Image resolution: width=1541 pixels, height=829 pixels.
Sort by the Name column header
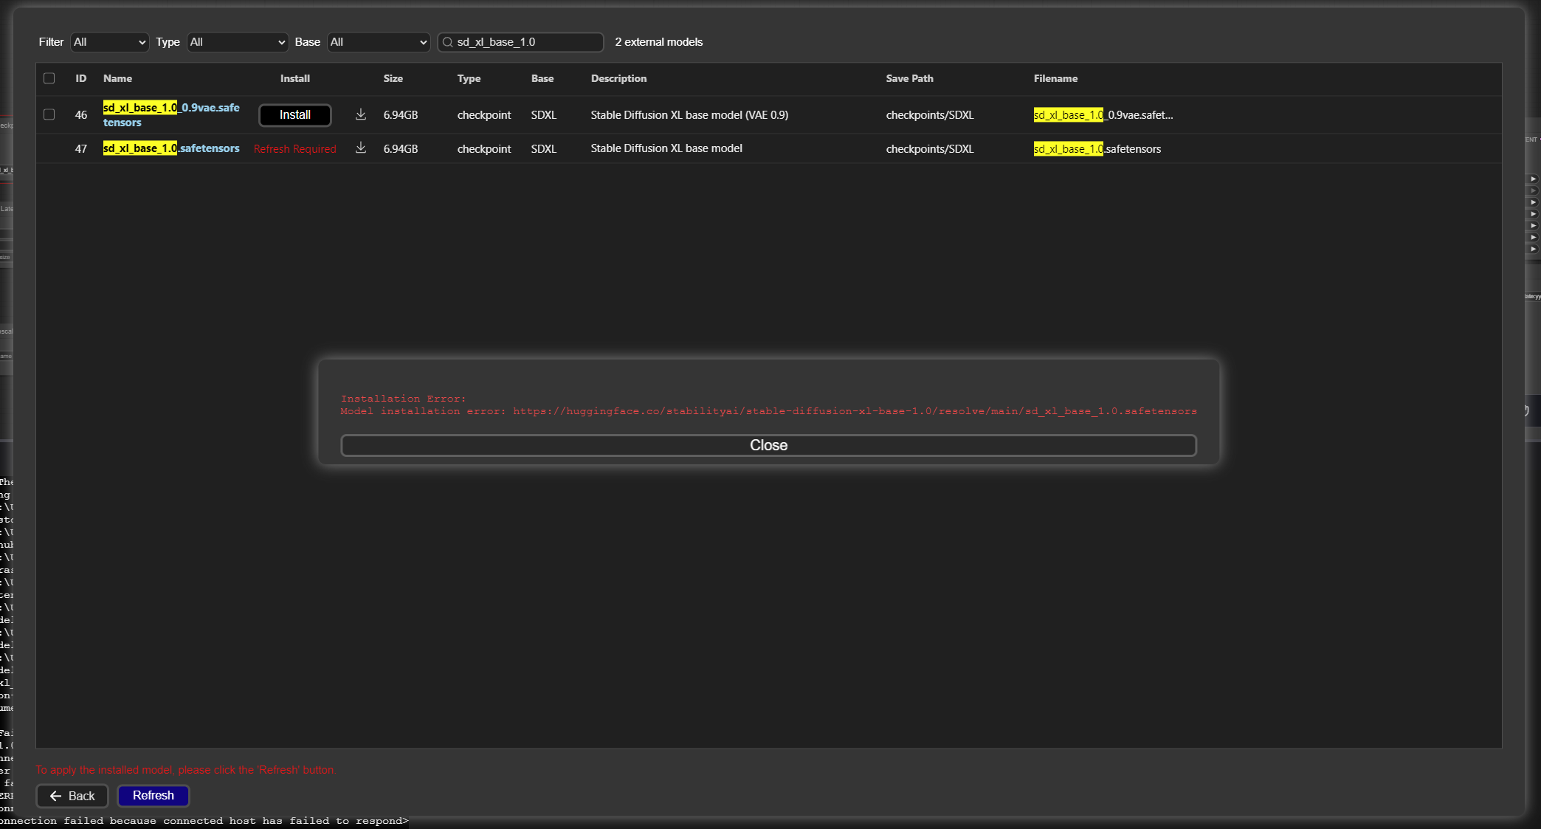coord(118,78)
